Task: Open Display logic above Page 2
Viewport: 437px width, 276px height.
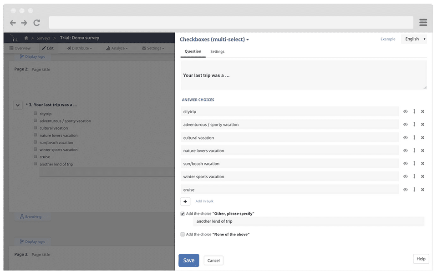Action: pos(33,56)
